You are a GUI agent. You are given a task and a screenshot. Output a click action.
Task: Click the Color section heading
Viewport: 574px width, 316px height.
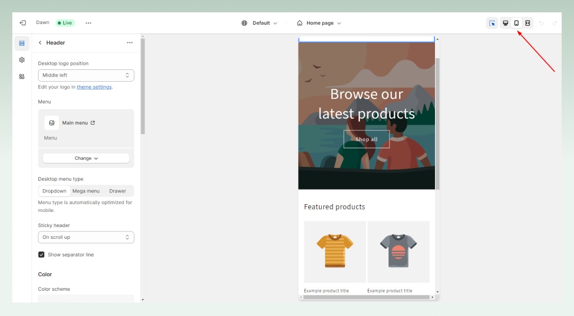pos(45,275)
